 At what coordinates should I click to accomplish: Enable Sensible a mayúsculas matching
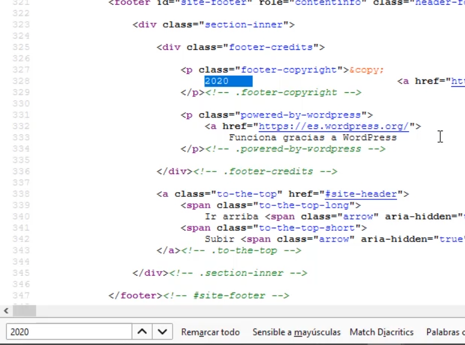[296, 332]
